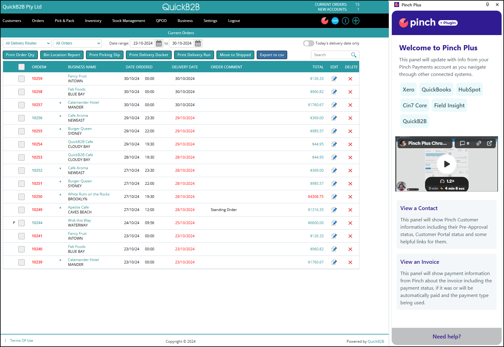Click the 1.2x video speed control
The width and height of the screenshot is (504, 347).
tap(447, 181)
